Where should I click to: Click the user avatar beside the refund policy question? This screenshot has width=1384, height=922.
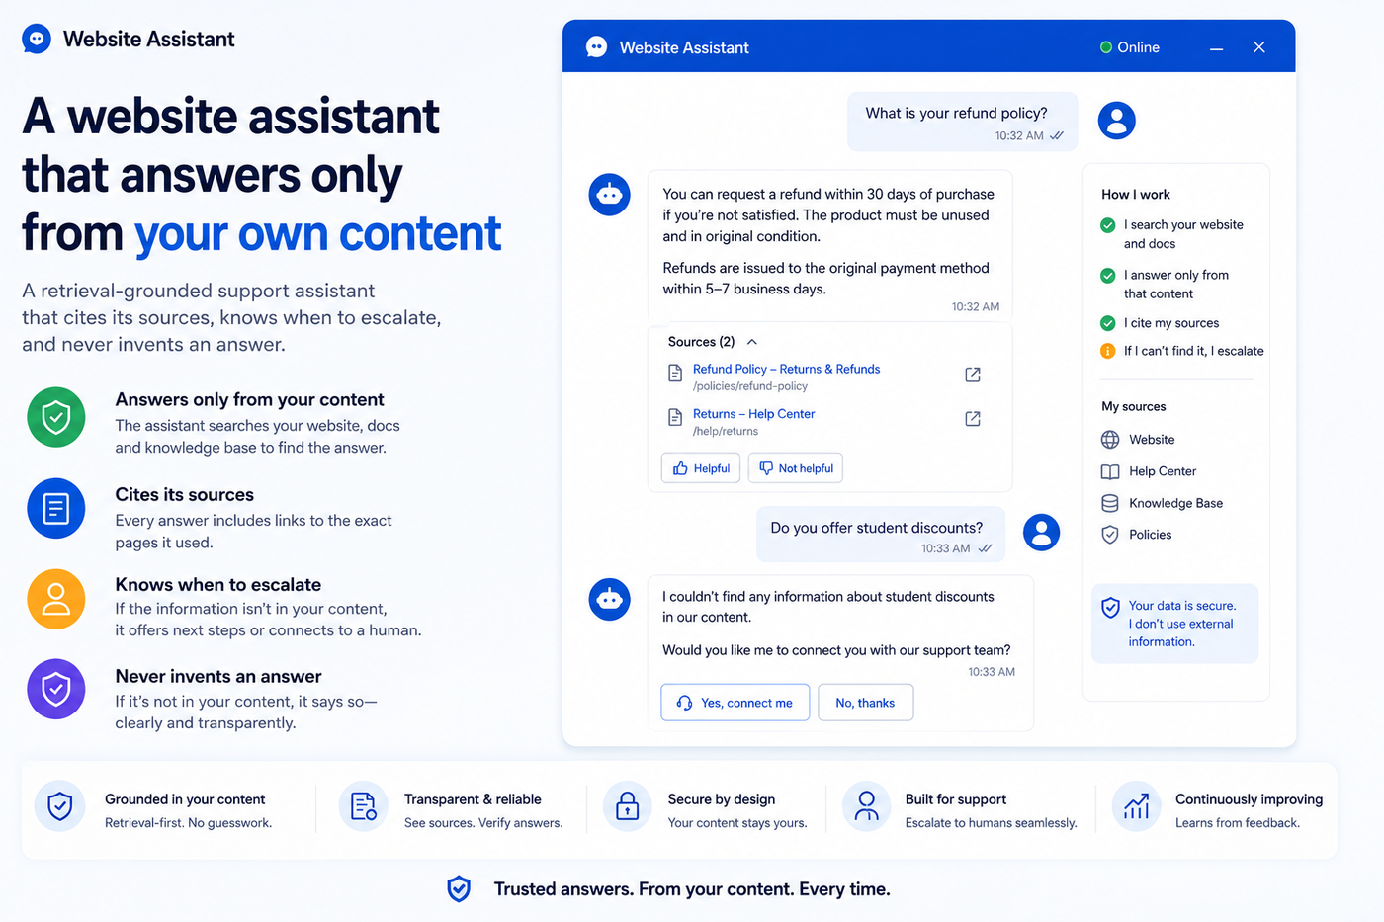pyautogui.click(x=1116, y=121)
